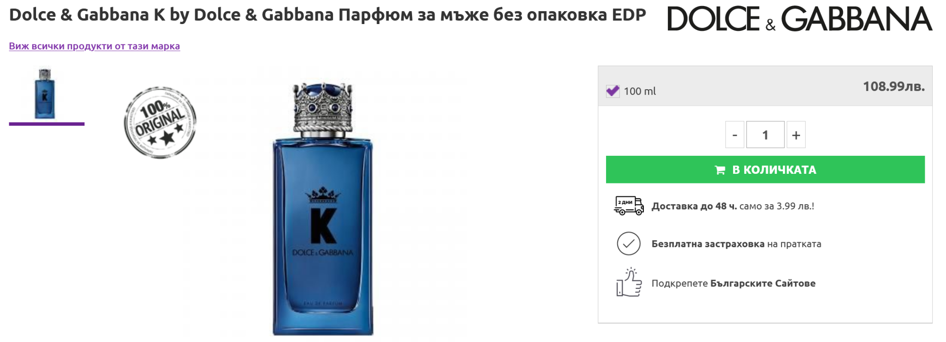
Task: Click 'Безплатна застраховка на пратката' text
Action: point(736,244)
